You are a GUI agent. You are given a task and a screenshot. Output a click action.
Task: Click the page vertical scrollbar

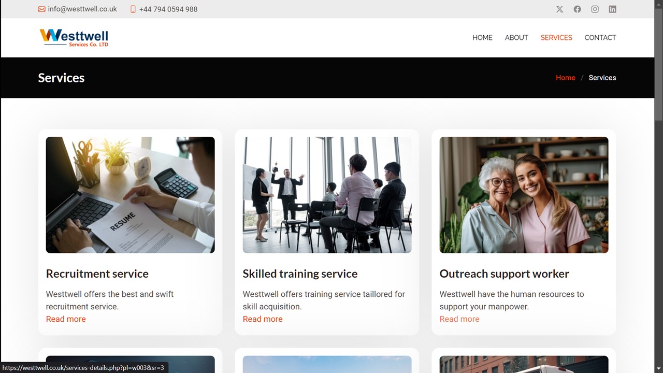pos(658,187)
